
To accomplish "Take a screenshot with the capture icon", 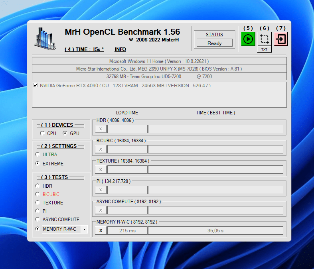I will [x=265, y=39].
